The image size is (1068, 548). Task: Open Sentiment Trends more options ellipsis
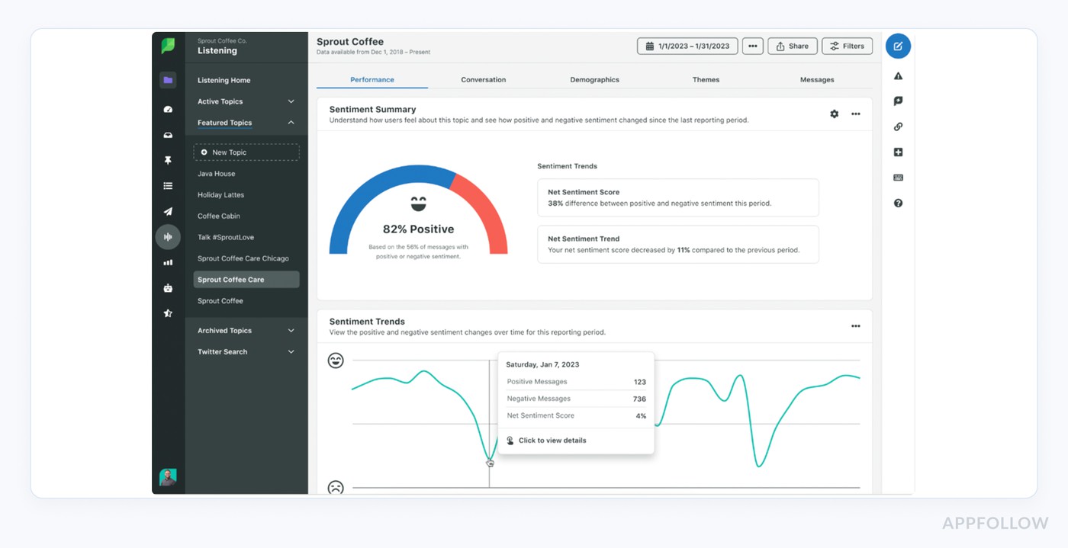pyautogui.click(x=856, y=326)
